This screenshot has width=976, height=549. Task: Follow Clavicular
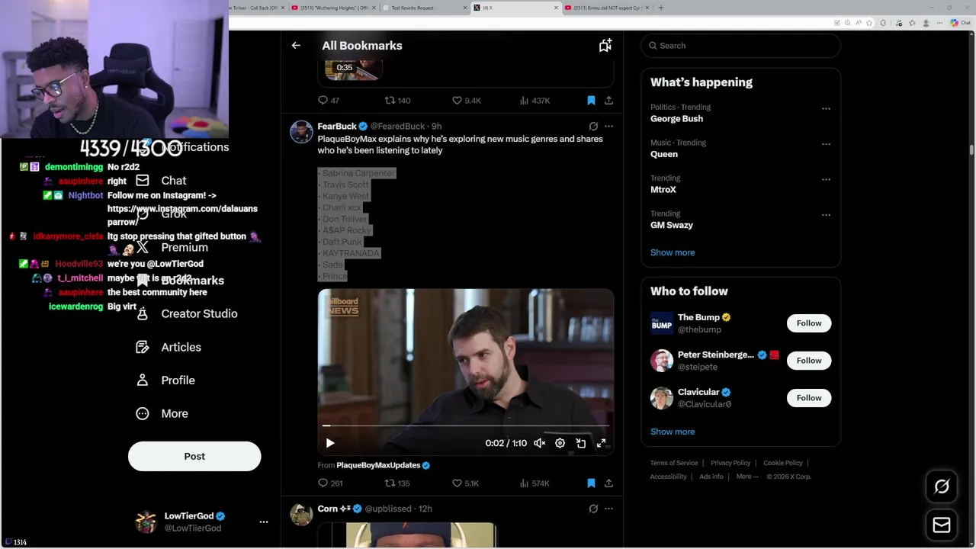(x=809, y=398)
